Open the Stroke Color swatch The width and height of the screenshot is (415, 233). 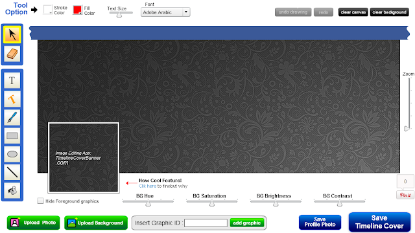click(x=47, y=10)
